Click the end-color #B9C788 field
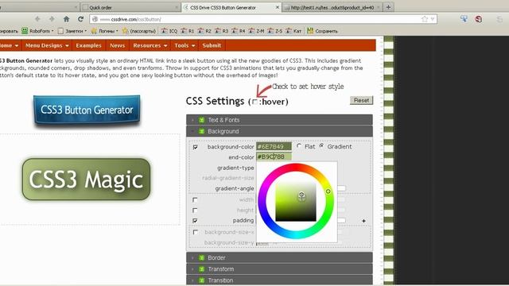 click(274, 157)
